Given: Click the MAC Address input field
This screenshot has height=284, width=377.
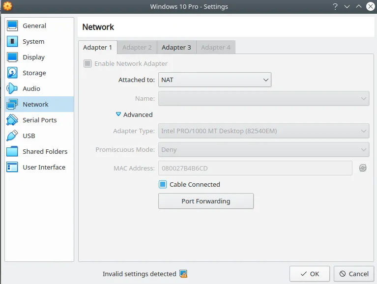Looking at the screenshot, I should 255,168.
